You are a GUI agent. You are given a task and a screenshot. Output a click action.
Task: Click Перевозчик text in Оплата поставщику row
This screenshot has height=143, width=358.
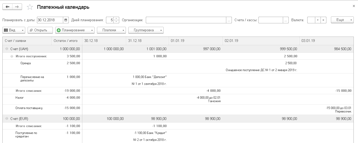tap(343, 111)
